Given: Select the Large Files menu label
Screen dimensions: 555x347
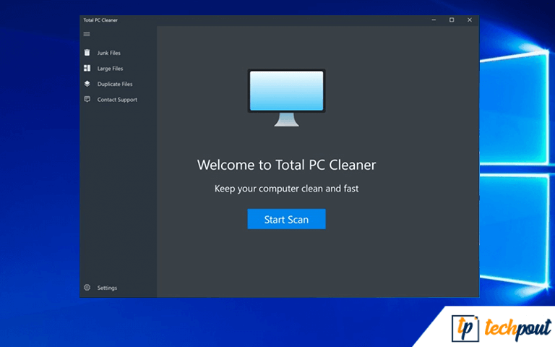Looking at the screenshot, I should (111, 69).
